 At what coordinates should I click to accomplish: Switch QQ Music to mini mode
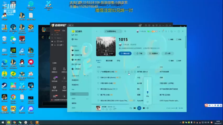(x=171, y=31)
